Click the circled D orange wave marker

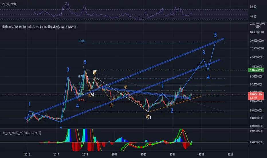[126, 87]
